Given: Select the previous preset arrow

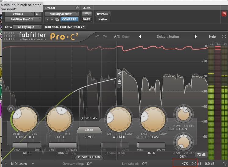Looking at the screenshot, I should click(x=140, y=37).
